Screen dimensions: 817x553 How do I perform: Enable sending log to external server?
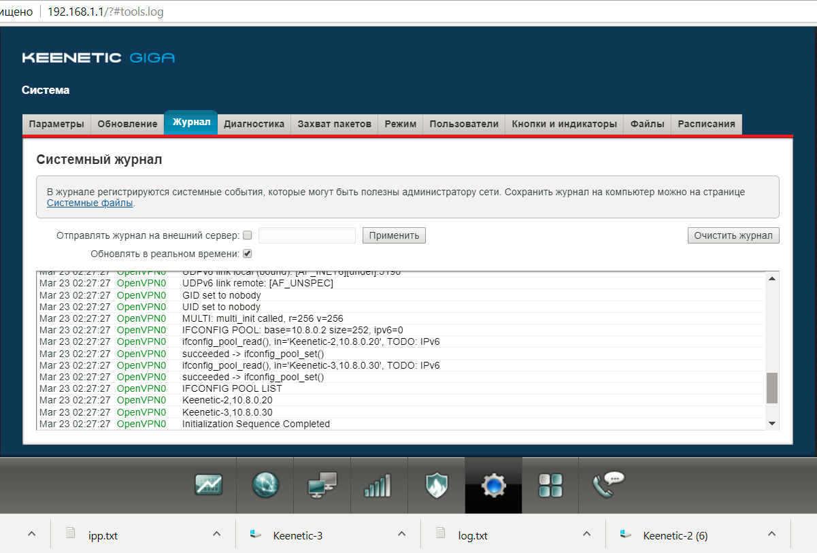pos(248,235)
